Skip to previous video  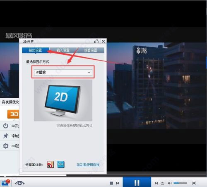(118, 183)
